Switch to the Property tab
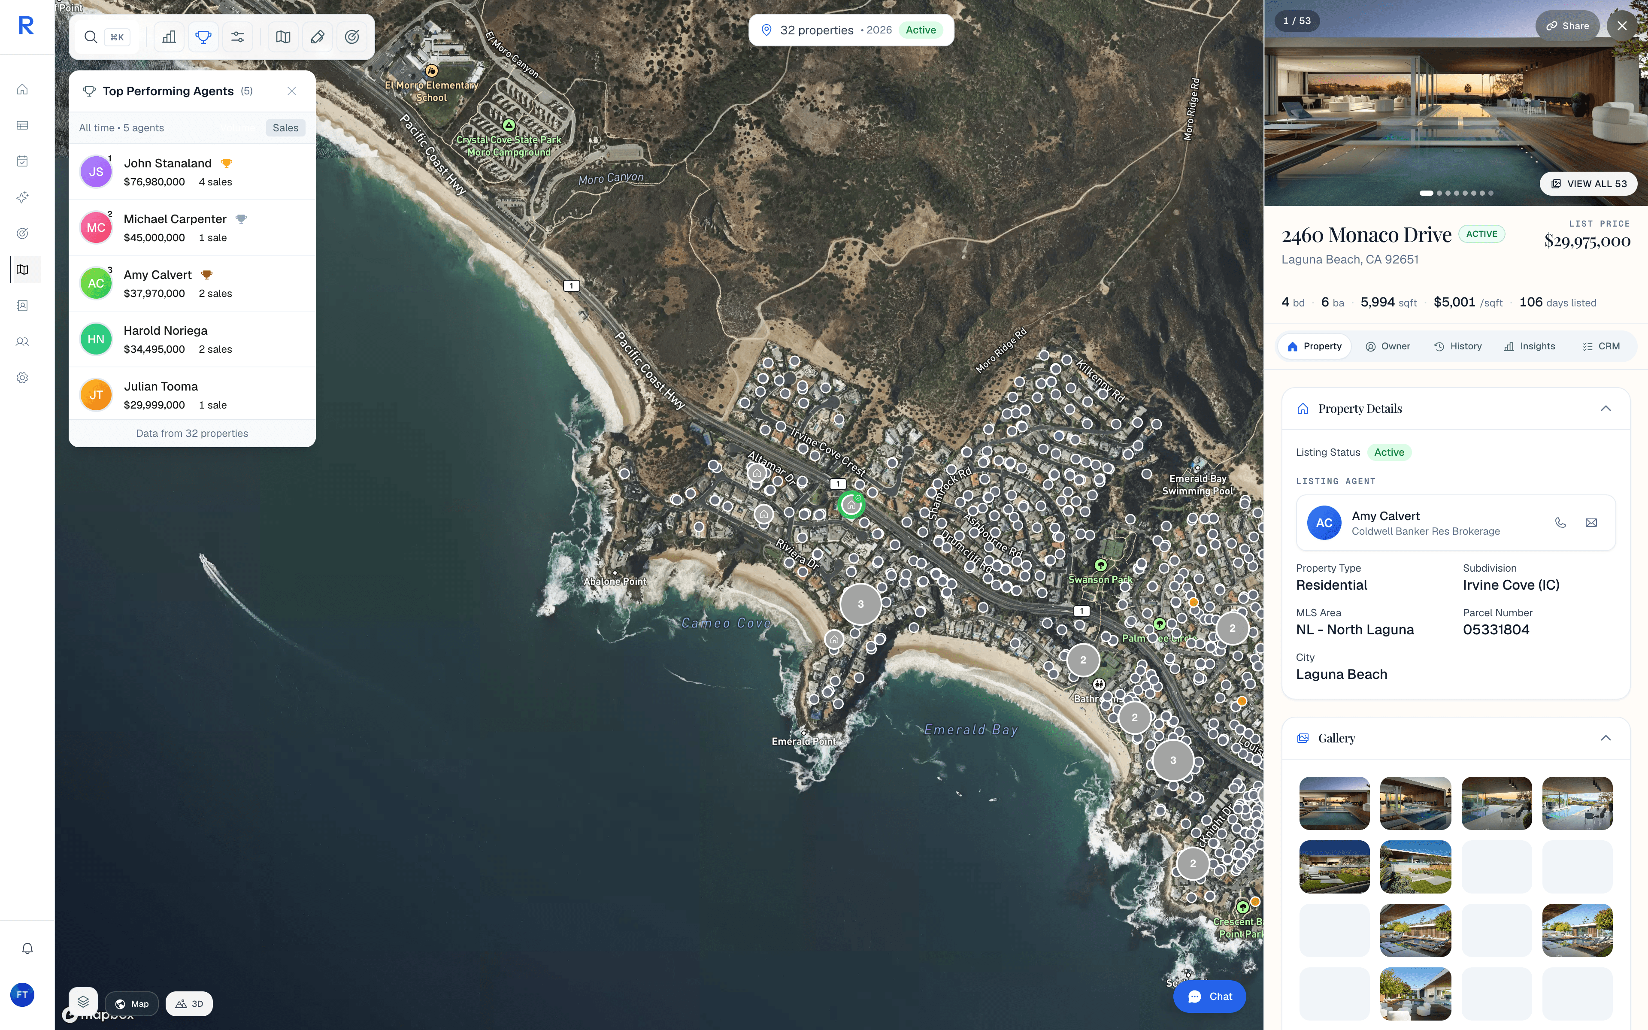Screen dimensions: 1648x1030 click(1314, 346)
